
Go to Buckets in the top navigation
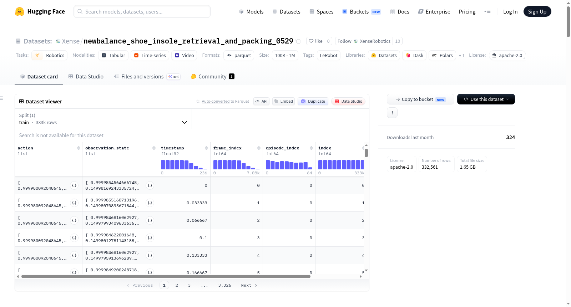coord(362,11)
